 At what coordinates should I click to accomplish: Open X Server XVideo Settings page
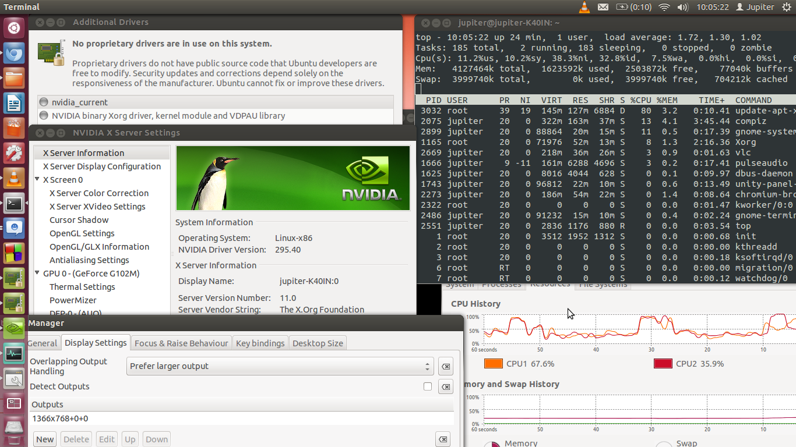[x=97, y=207]
